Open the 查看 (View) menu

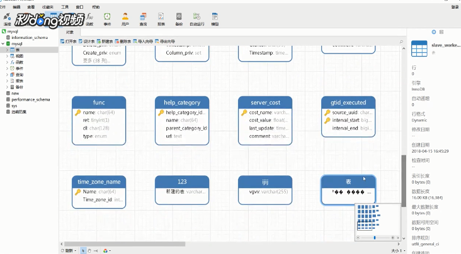(31, 7)
